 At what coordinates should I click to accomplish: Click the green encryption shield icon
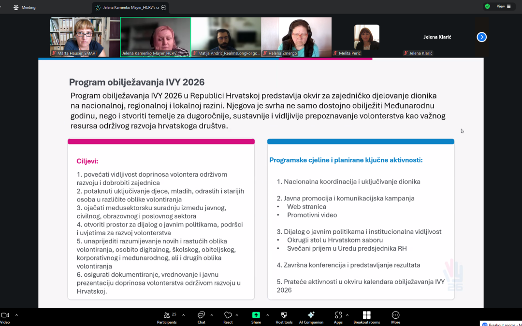[487, 6]
